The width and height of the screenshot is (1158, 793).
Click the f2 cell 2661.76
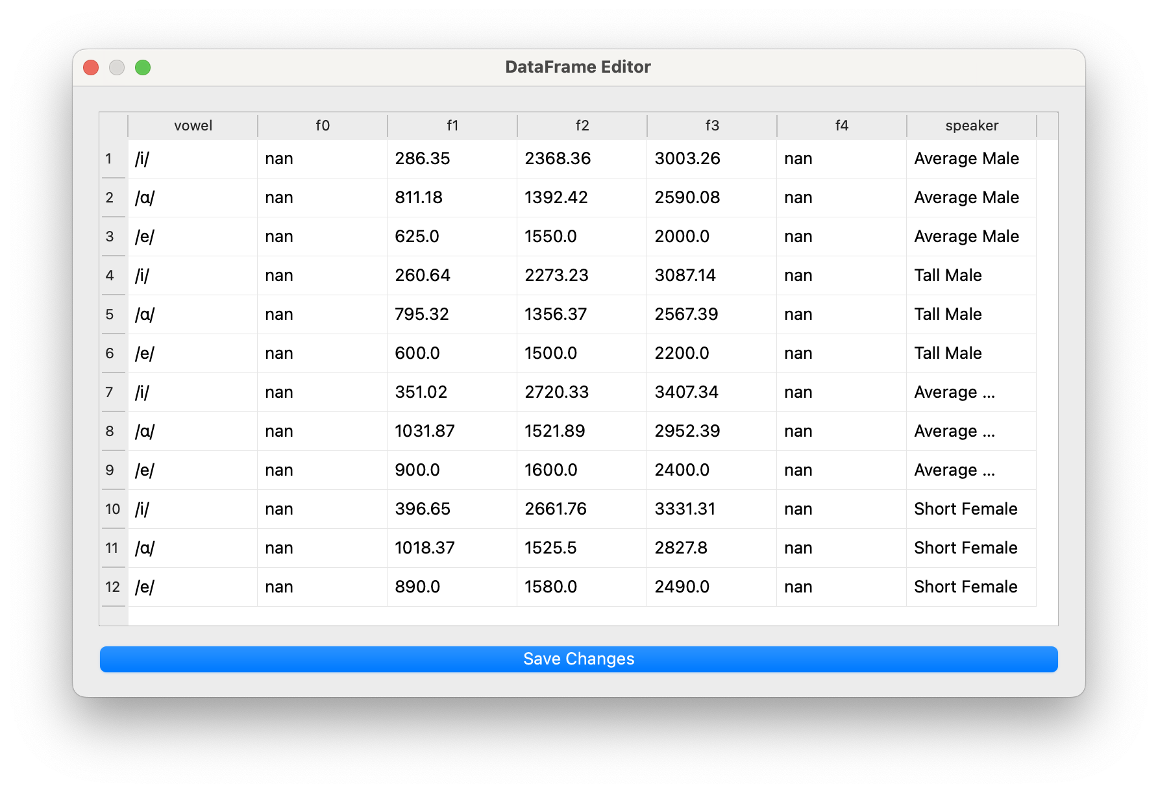(x=582, y=509)
